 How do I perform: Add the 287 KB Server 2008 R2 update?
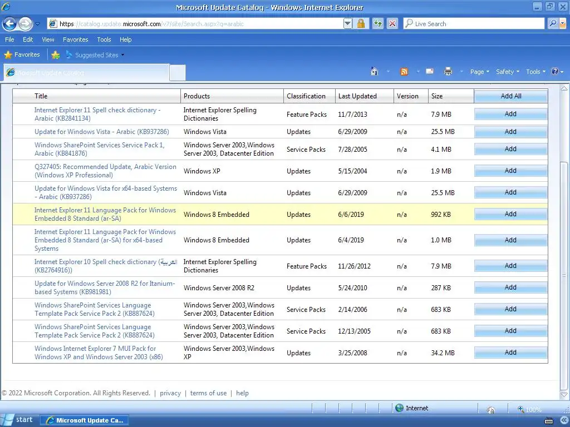pos(511,287)
